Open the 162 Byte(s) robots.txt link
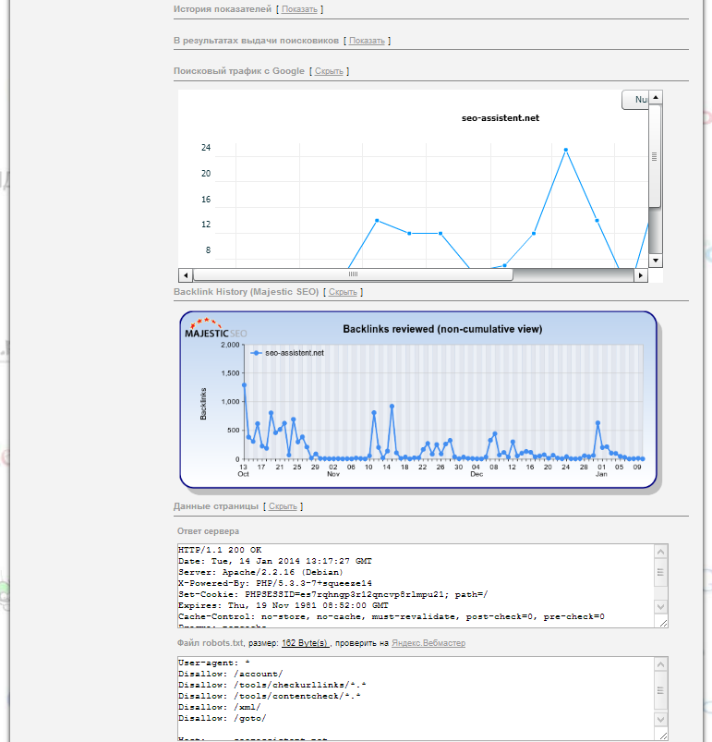Viewport: 712px width, 742px height. 304,643
